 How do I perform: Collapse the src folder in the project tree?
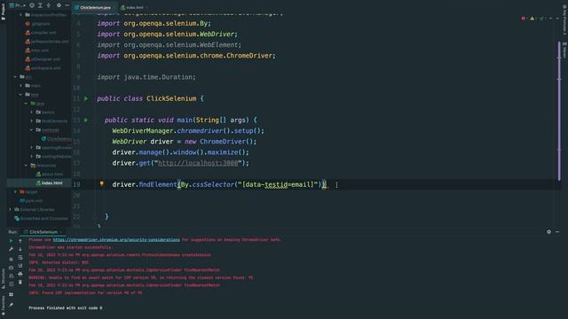point(15,77)
